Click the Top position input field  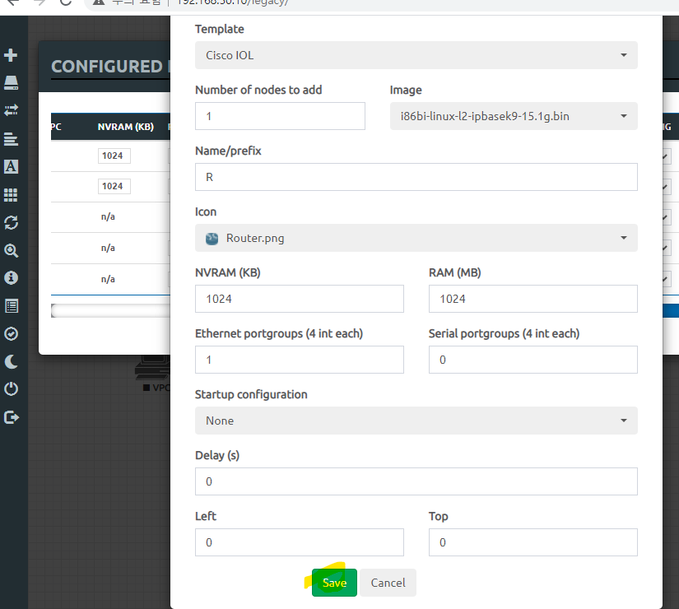[x=533, y=542]
